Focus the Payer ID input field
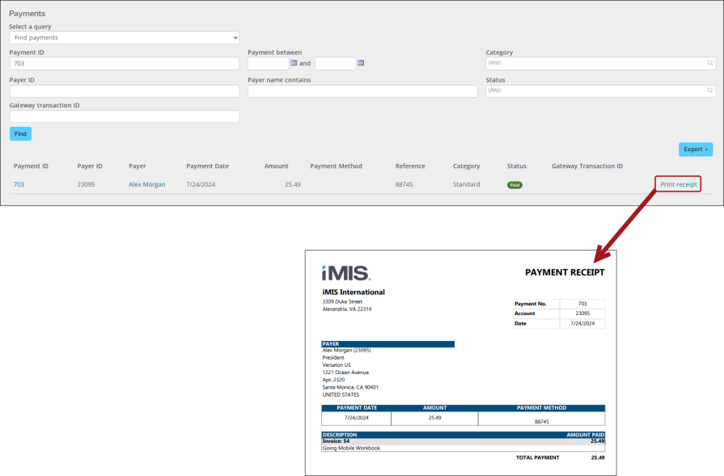The width and height of the screenshot is (724, 476). pos(125,91)
